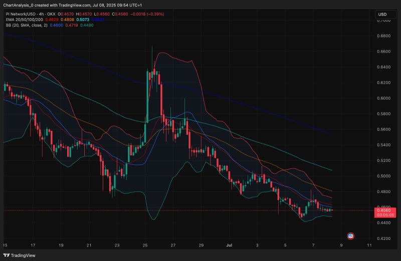Open the USD currency selector
This screenshot has width=401, height=261.
coord(382,15)
